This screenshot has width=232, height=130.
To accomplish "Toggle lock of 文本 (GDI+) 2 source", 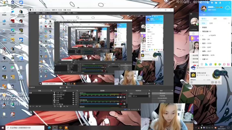I will [76, 93].
